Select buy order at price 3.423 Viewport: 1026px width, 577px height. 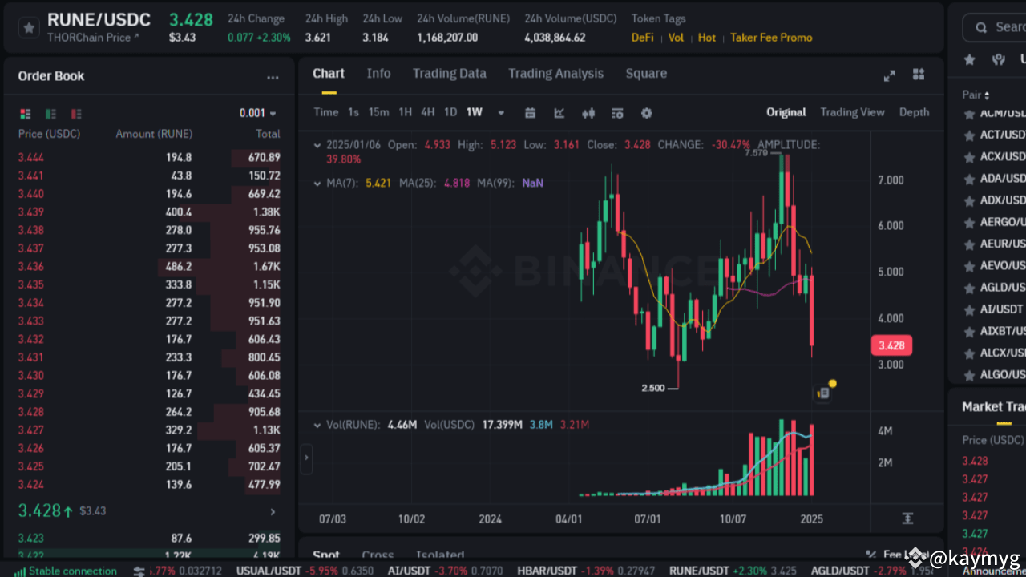150,538
